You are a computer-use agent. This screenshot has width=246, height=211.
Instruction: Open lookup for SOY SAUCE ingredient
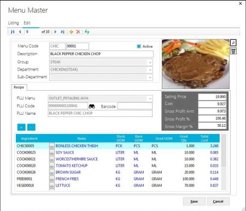[x=52, y=153]
